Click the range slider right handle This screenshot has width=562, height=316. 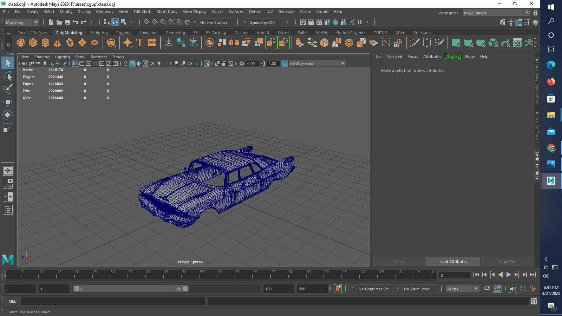click(185, 289)
